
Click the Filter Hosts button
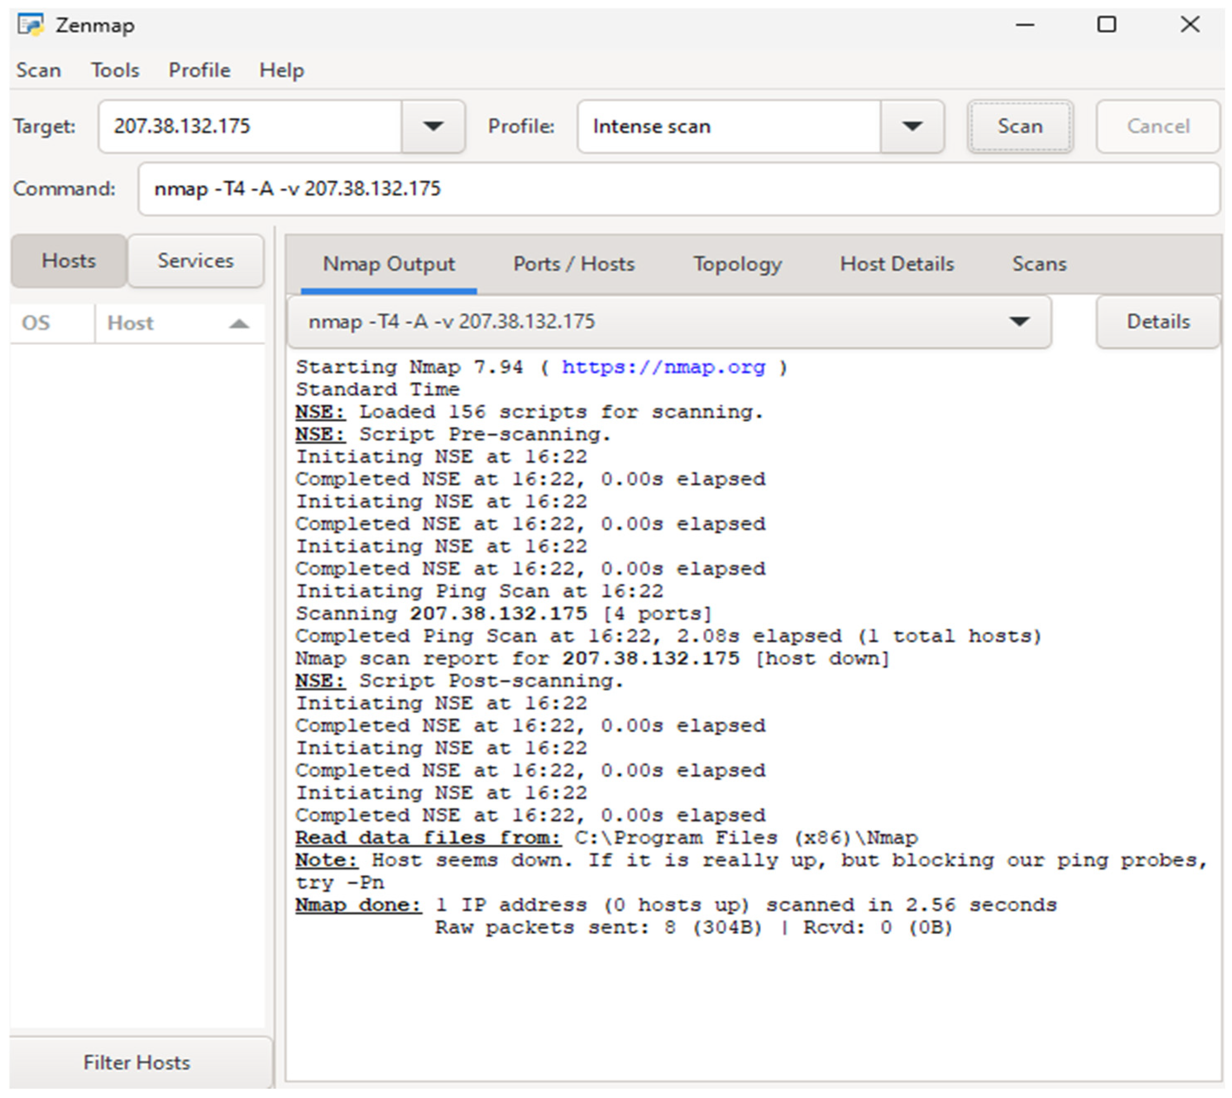[137, 1062]
